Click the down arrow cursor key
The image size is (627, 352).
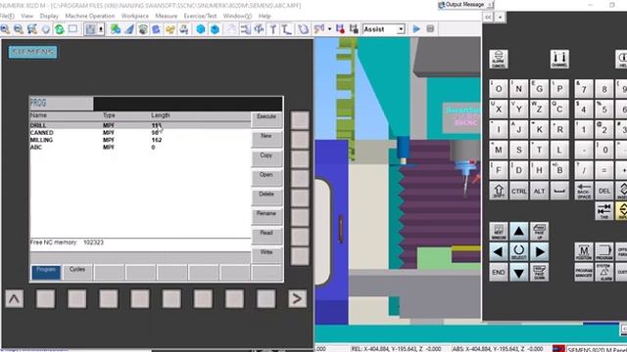click(x=518, y=272)
